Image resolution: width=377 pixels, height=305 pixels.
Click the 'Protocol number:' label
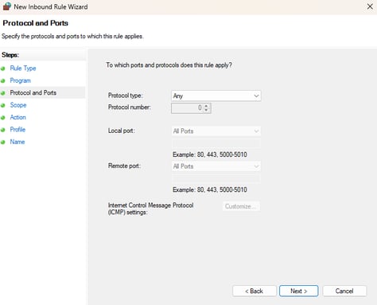(x=129, y=108)
